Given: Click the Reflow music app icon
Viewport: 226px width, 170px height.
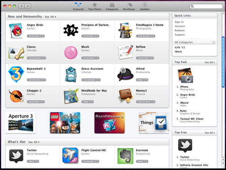Looking at the screenshot, I should pos(125,52).
